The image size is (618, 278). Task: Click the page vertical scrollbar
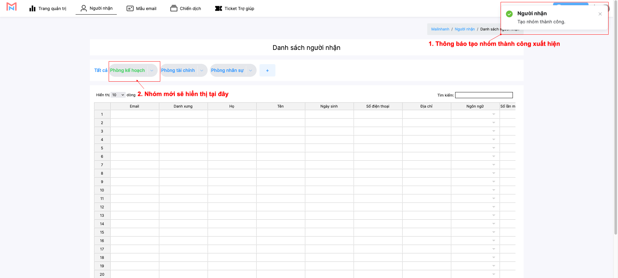click(x=615, y=130)
